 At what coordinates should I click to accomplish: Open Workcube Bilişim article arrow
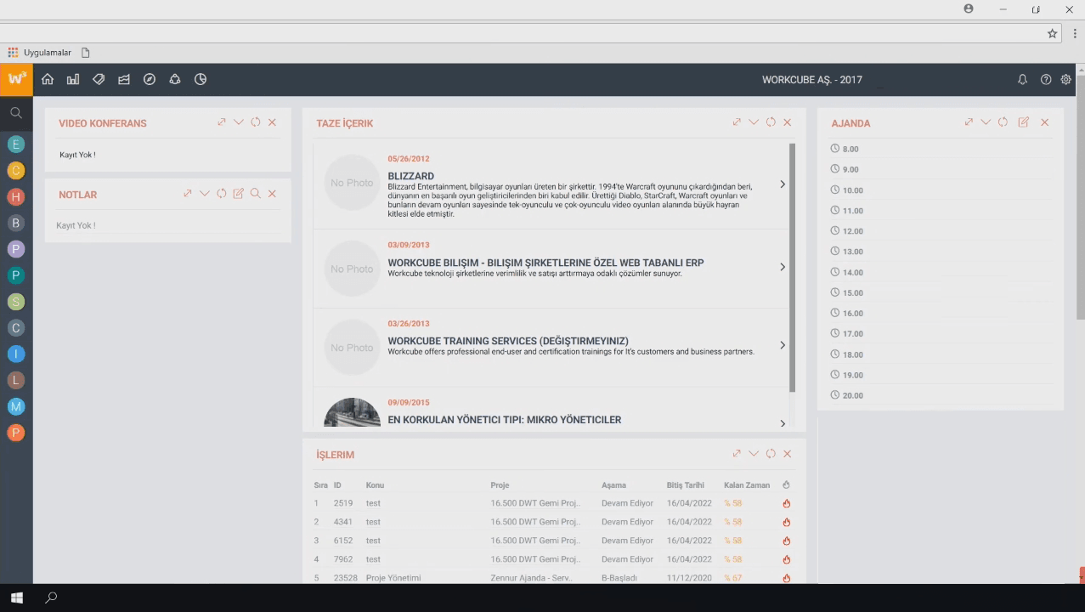pos(783,267)
